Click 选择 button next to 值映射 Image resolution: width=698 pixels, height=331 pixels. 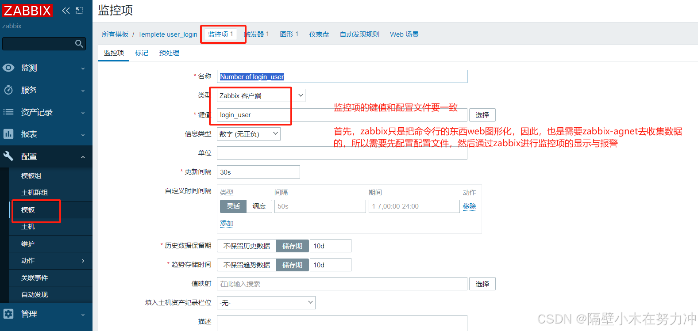(482, 284)
